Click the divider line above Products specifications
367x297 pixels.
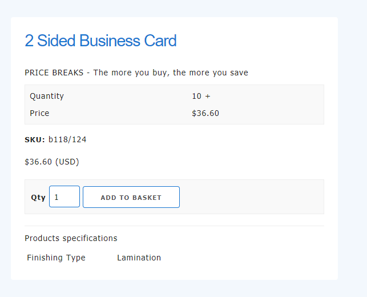coord(174,226)
